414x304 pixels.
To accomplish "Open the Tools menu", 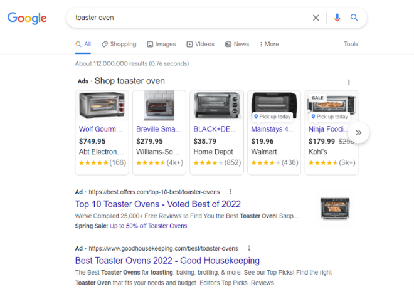I will [x=351, y=44].
